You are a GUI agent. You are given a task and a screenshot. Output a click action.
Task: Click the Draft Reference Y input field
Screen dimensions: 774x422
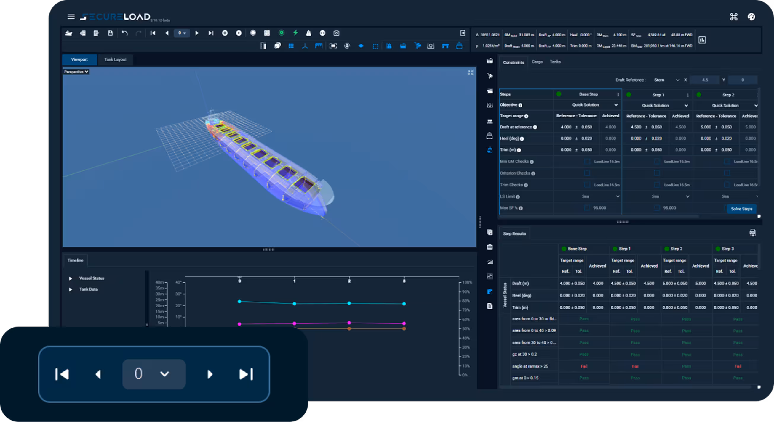pyautogui.click(x=743, y=80)
